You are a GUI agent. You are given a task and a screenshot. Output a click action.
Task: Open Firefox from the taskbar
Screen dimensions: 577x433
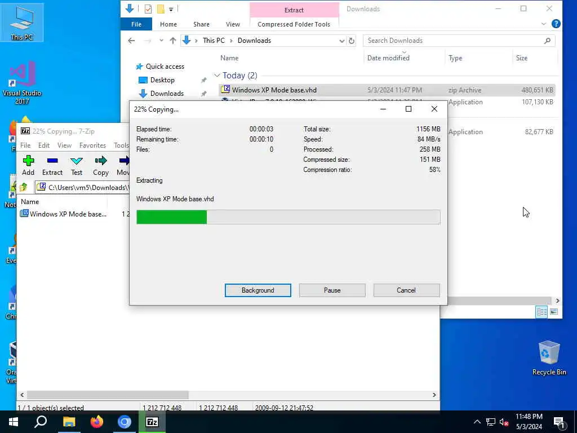point(97,422)
